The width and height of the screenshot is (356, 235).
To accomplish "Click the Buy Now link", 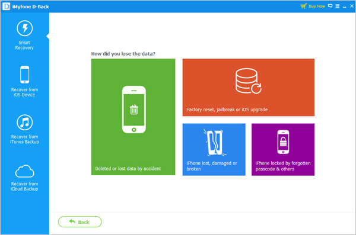I will pyautogui.click(x=317, y=7).
